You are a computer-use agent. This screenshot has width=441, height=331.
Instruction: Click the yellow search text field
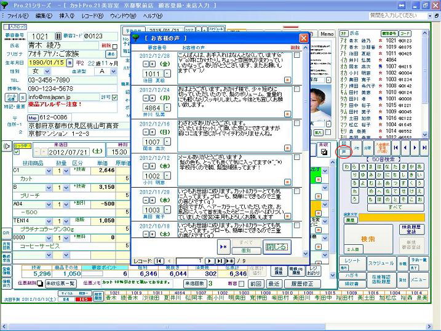tap(392, 218)
